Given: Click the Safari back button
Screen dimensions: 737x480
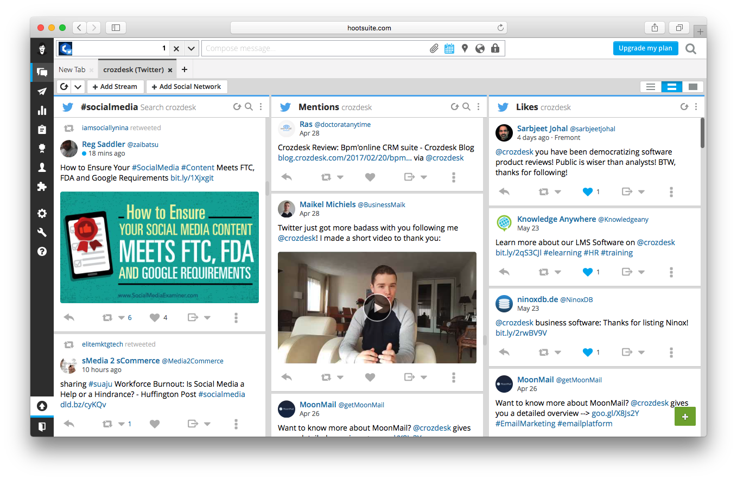Looking at the screenshot, I should (79, 28).
